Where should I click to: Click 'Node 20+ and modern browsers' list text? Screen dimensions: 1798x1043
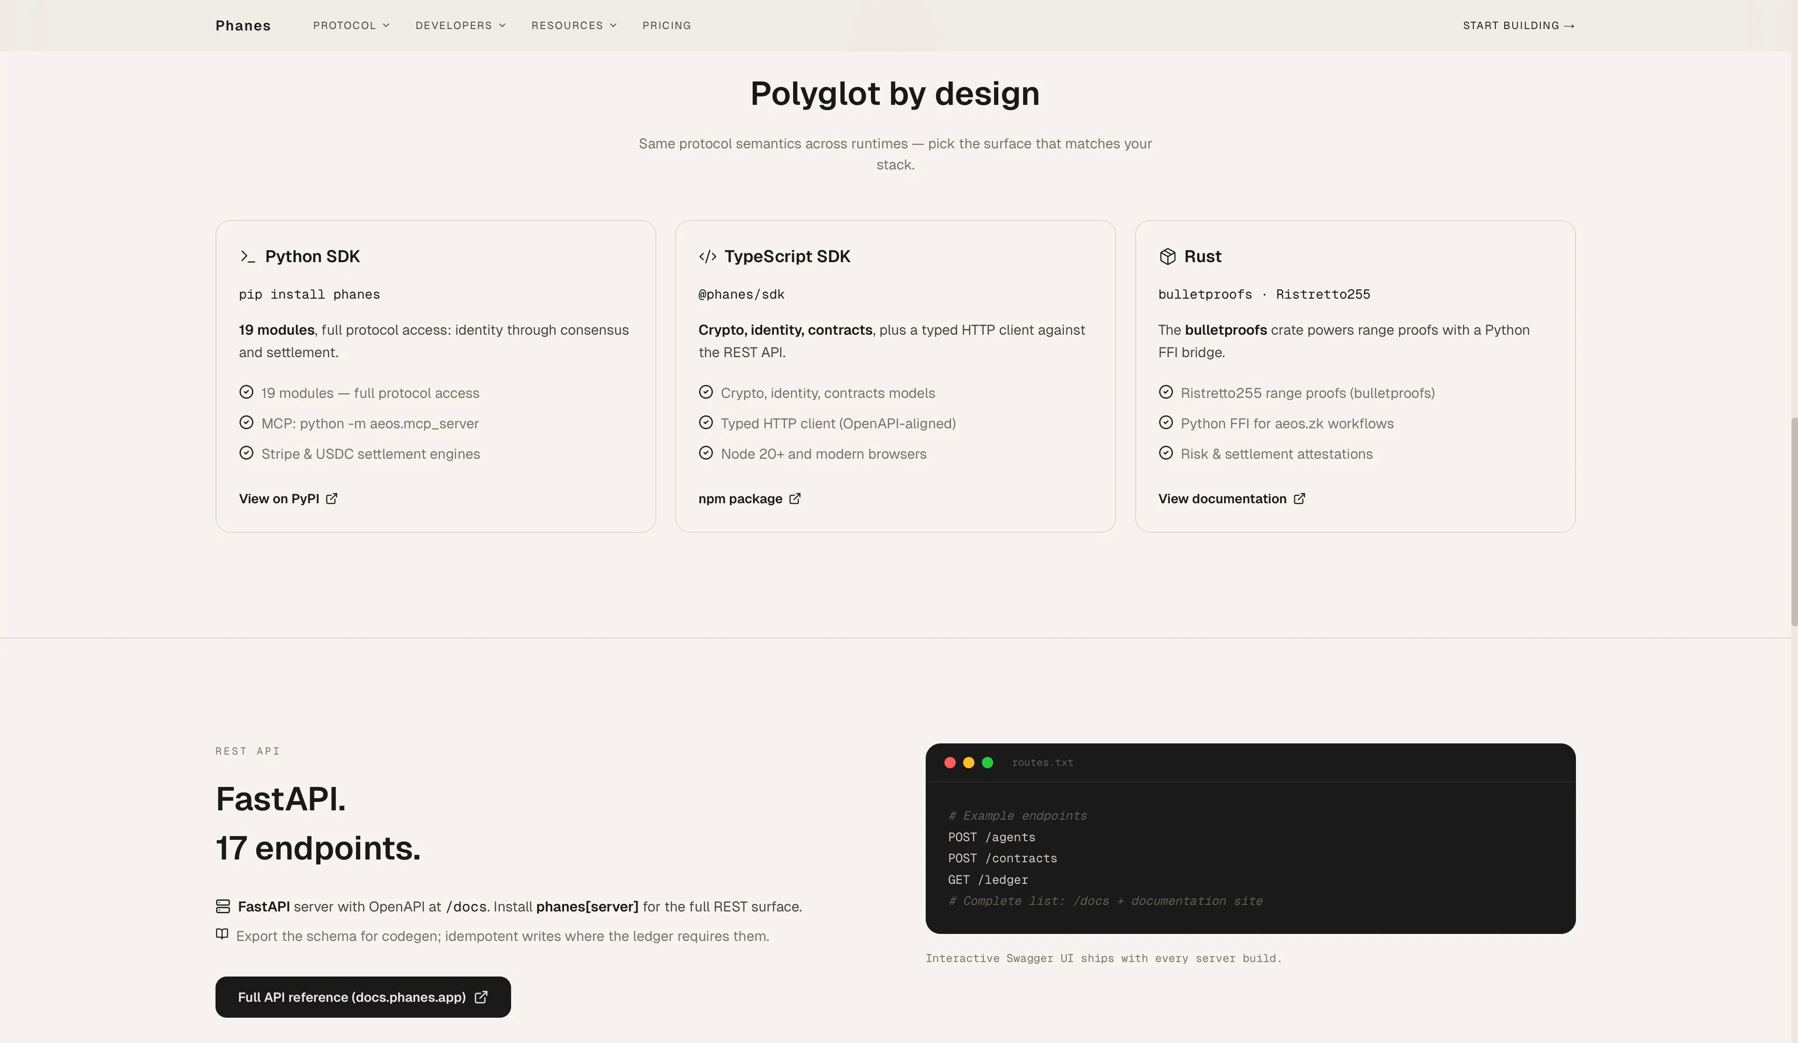[824, 454]
